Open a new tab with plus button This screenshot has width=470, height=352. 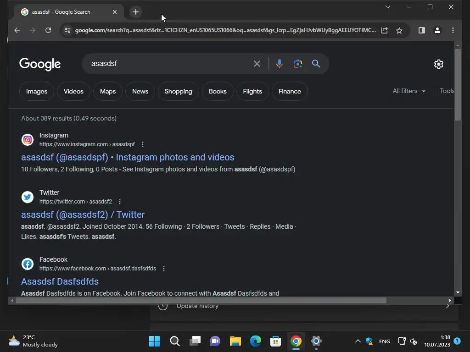click(x=136, y=12)
